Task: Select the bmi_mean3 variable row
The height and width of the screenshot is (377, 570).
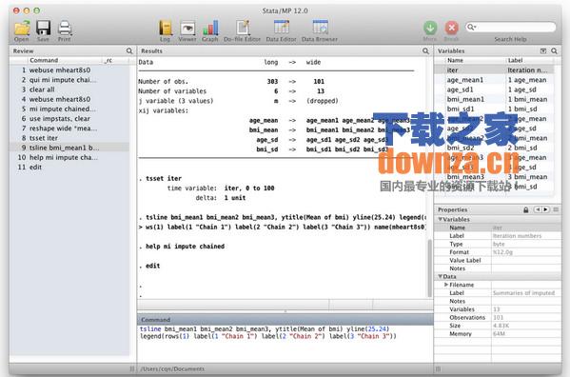Action: click(495, 177)
